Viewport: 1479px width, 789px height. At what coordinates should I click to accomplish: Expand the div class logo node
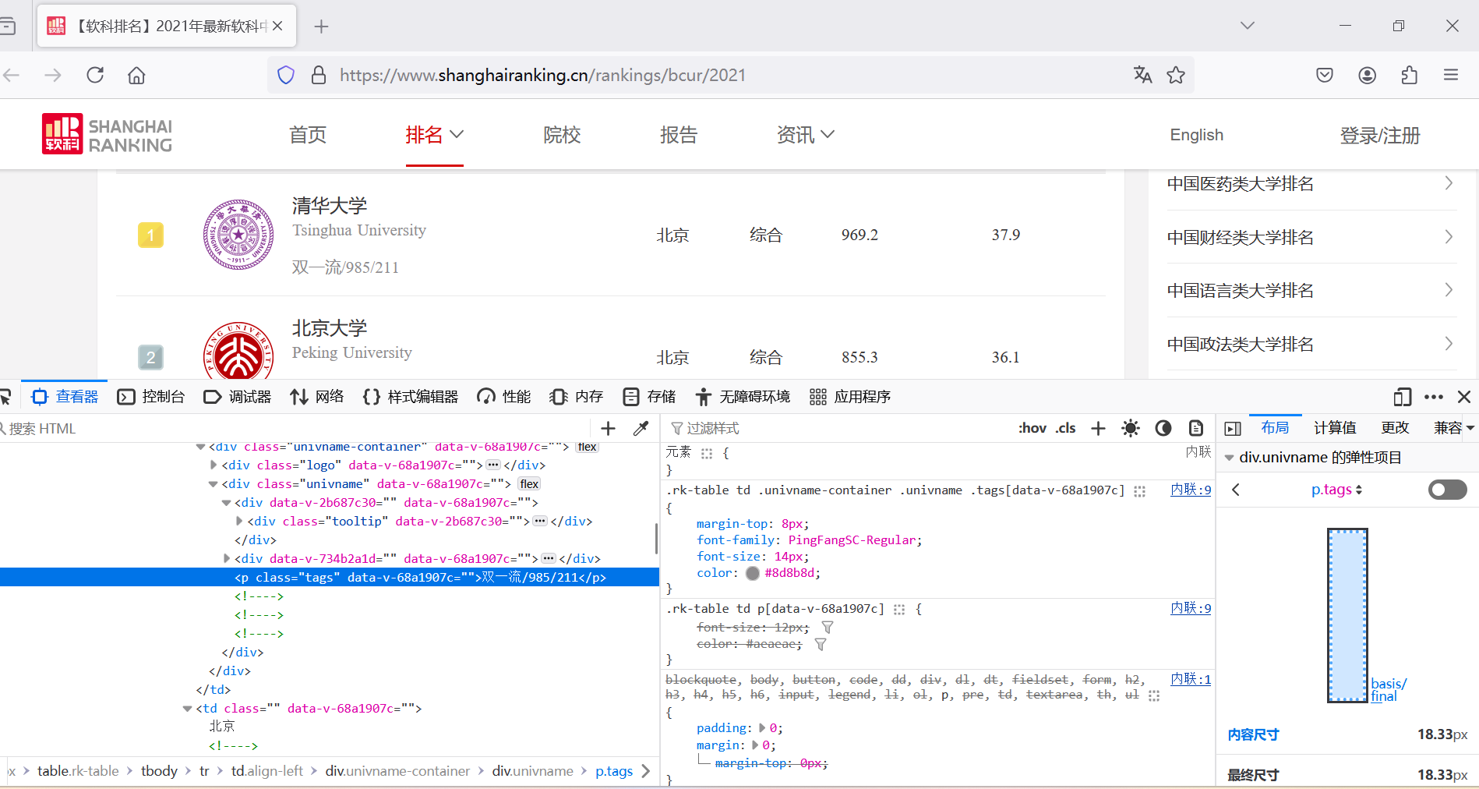click(x=214, y=465)
